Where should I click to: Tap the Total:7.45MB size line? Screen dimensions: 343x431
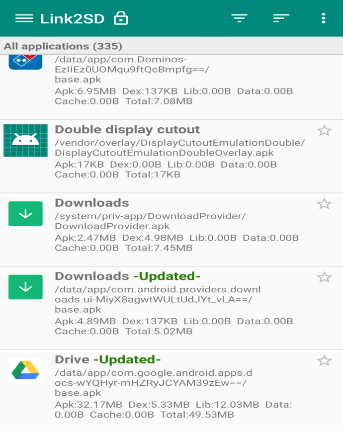(x=124, y=248)
